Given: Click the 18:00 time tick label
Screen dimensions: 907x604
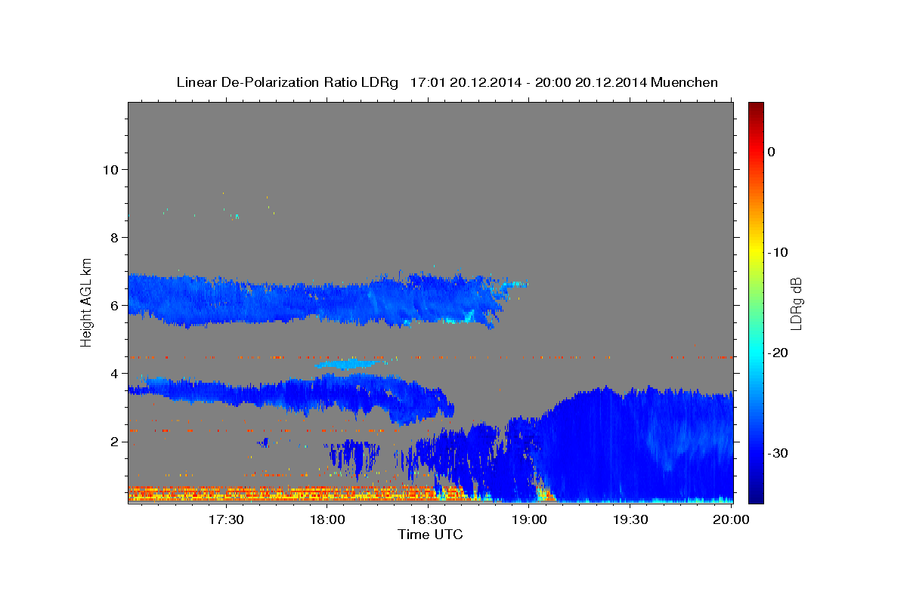Looking at the screenshot, I should coord(327,520).
